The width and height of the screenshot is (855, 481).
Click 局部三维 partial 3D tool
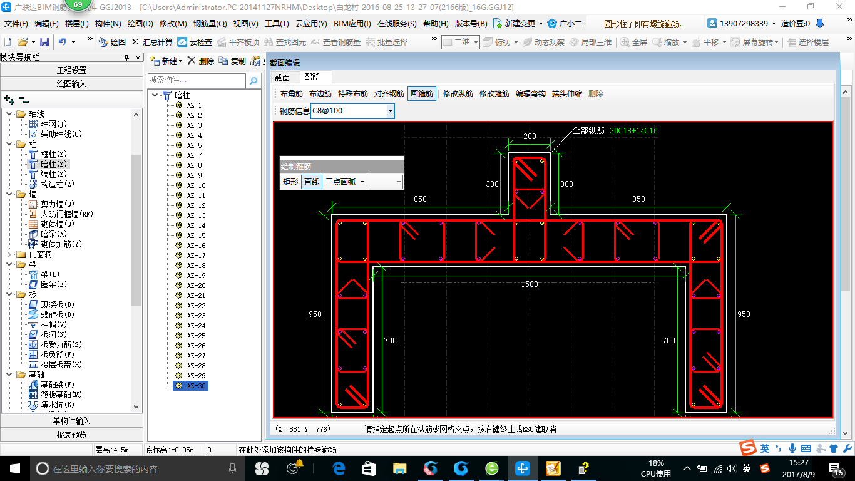590,42
